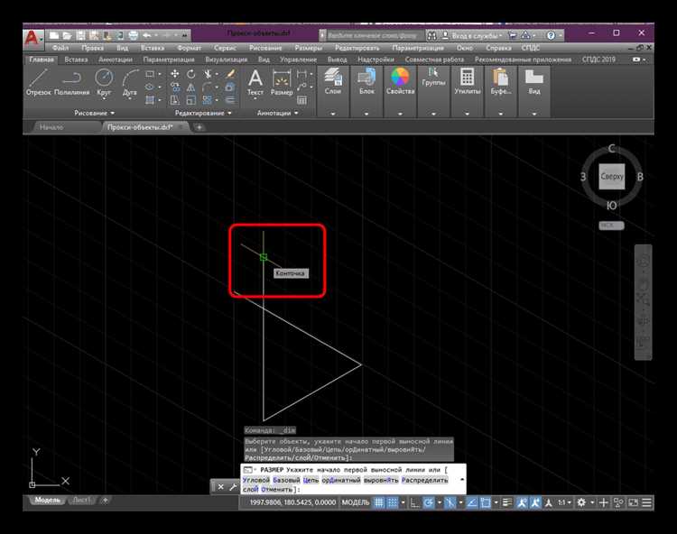Image resolution: width=677 pixels, height=534 pixels.
Task: Open the AutoCAD application menu button
Action: coord(32,38)
